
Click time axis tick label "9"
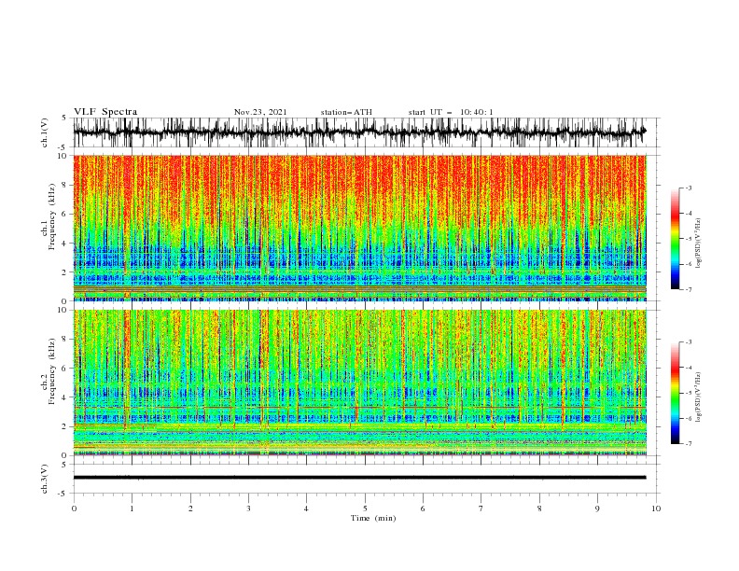click(x=597, y=508)
